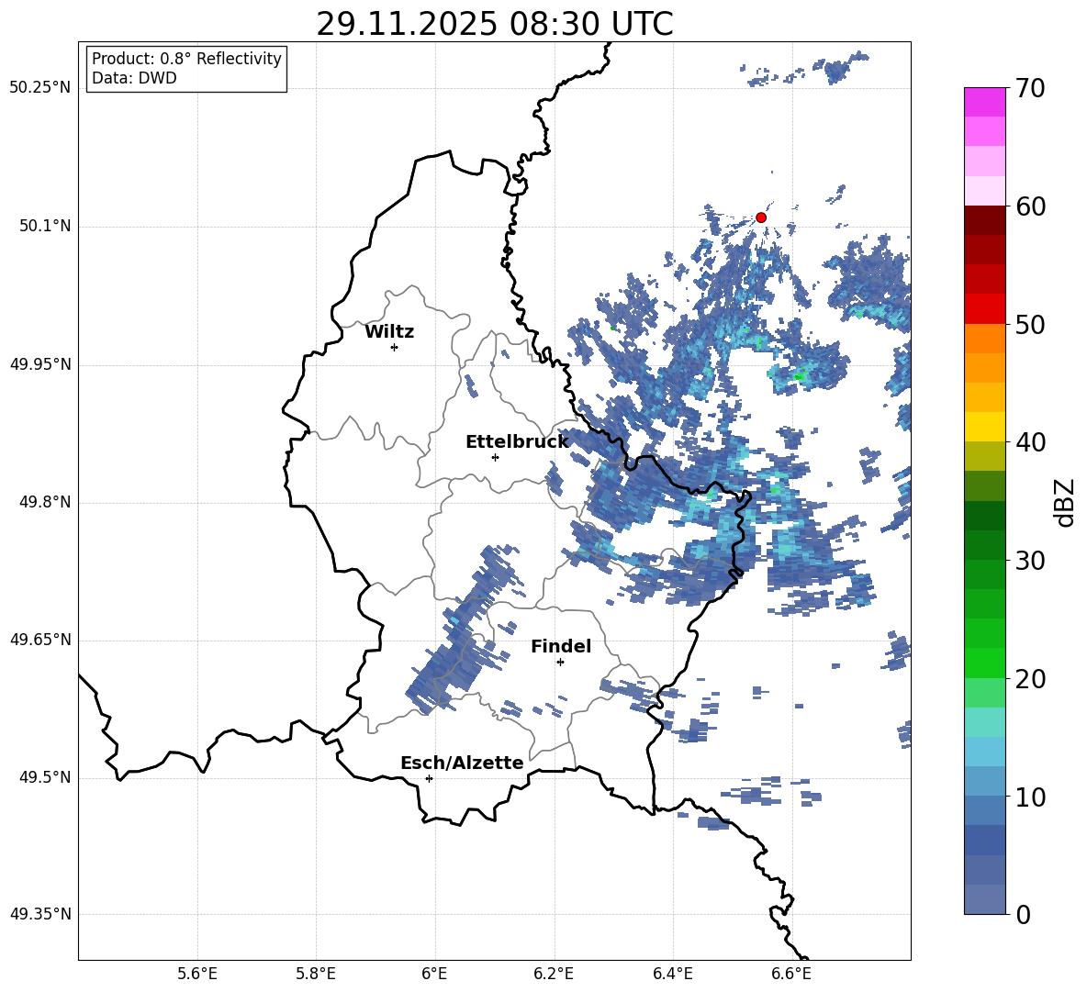Screen dimensions: 1087x992
Task: Click the 5.6°E longitude label
Action: 197,974
